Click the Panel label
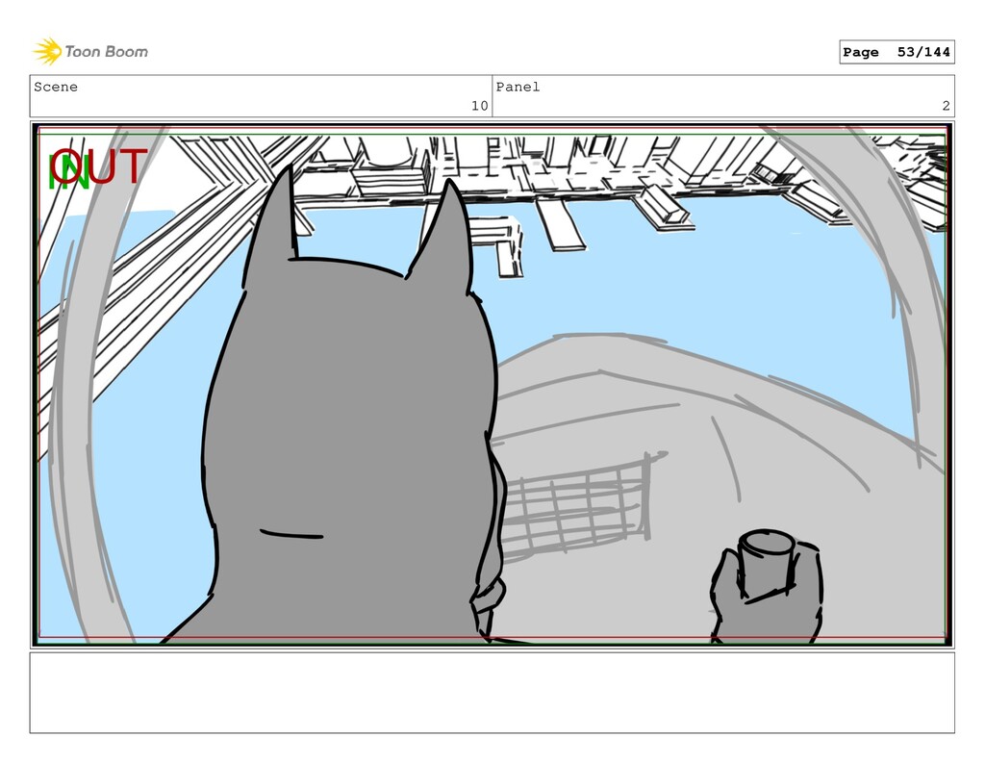 point(518,87)
